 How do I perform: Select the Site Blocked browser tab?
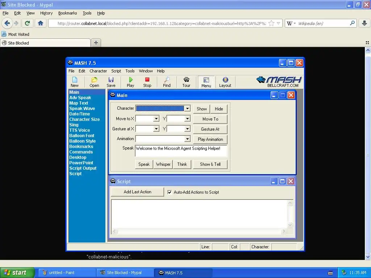pyautogui.click(x=45, y=43)
